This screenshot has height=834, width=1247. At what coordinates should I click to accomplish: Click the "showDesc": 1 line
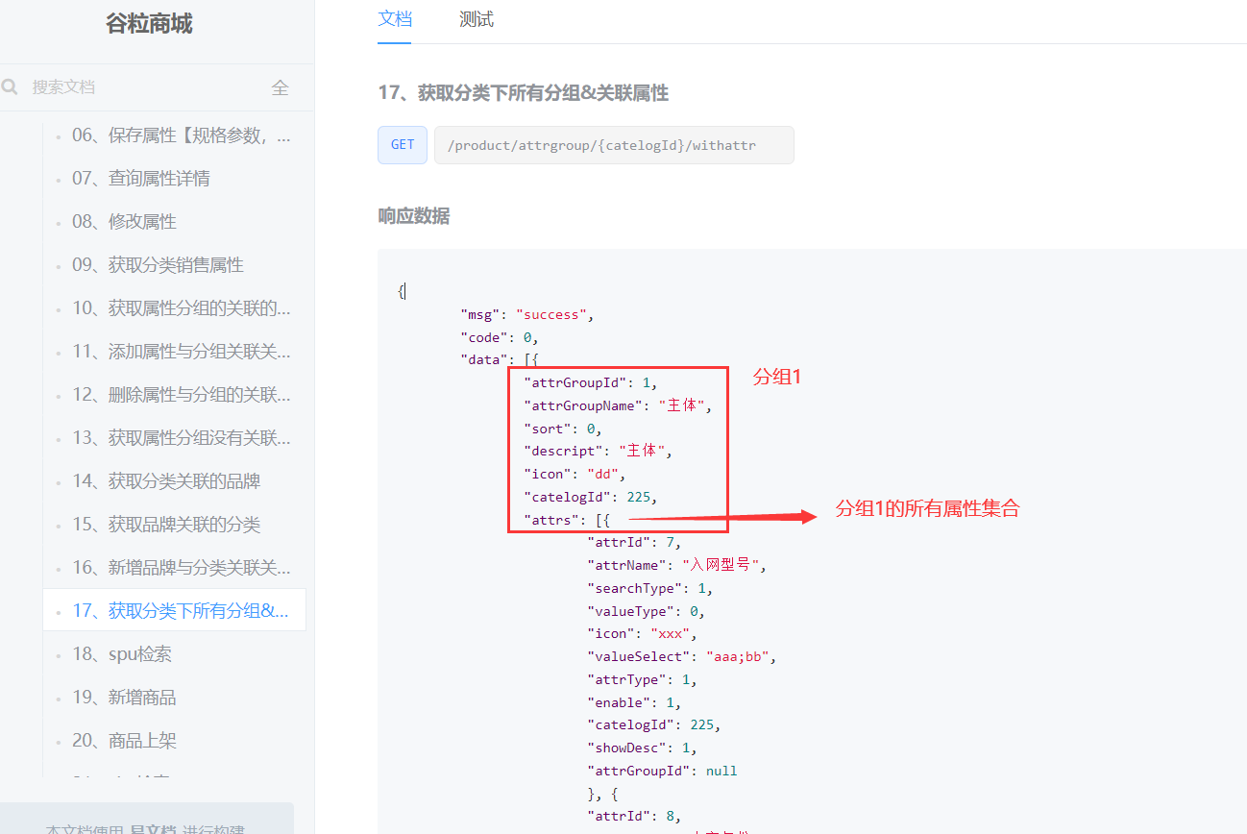[643, 748]
